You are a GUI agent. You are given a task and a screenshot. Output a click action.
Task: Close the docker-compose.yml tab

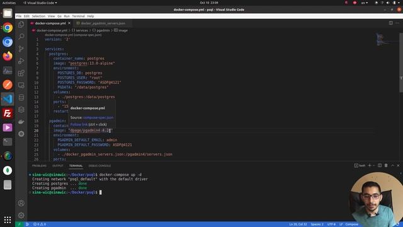click(69, 23)
